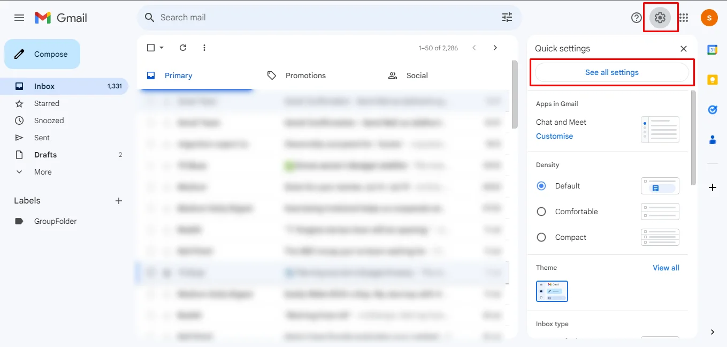This screenshot has height=347, width=727.
Task: Open the account avatar S
Action: tap(709, 18)
